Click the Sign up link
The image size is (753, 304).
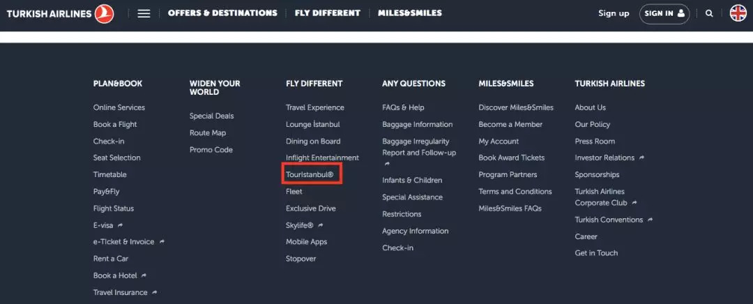click(x=614, y=13)
